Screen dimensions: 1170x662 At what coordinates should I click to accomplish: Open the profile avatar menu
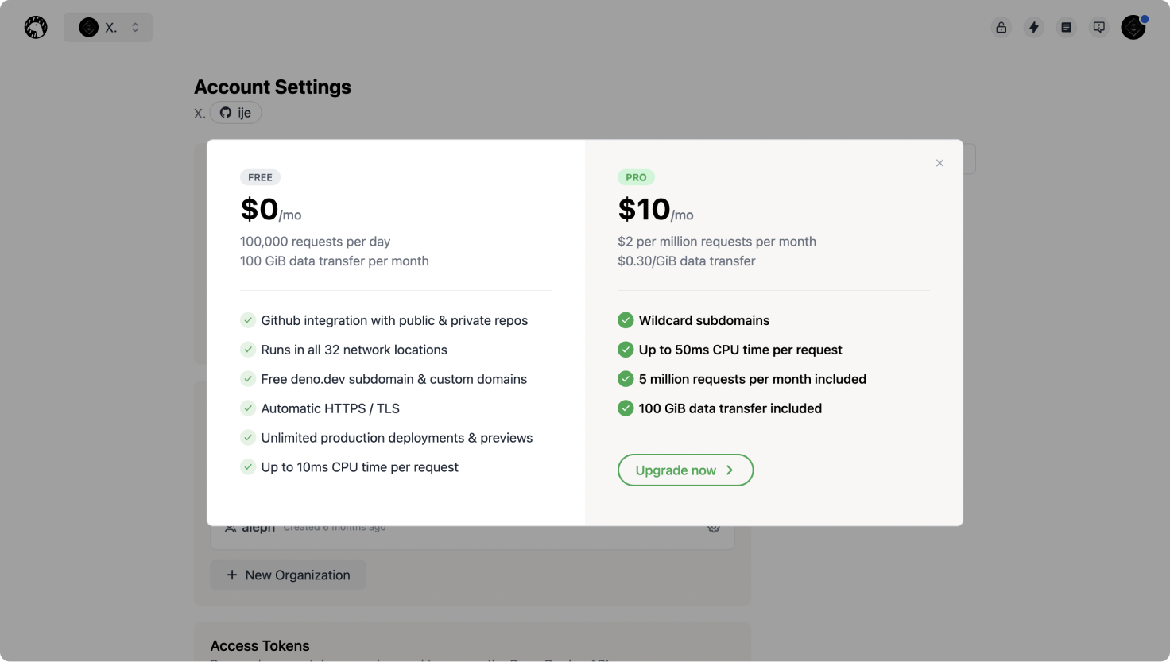tap(1132, 28)
